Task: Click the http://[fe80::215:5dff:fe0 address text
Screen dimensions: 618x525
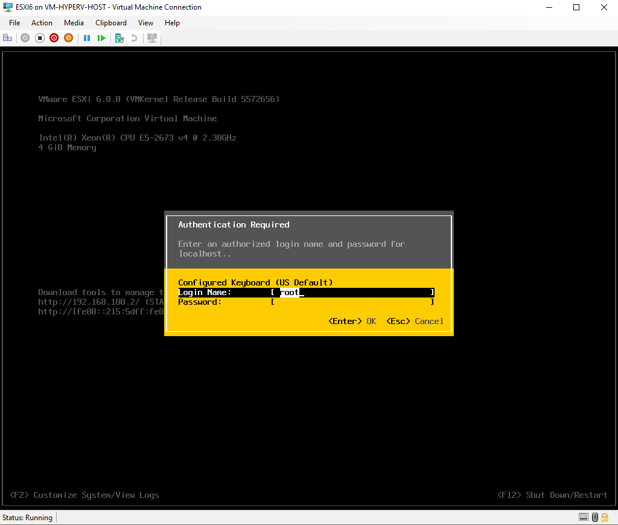Action: 101,312
